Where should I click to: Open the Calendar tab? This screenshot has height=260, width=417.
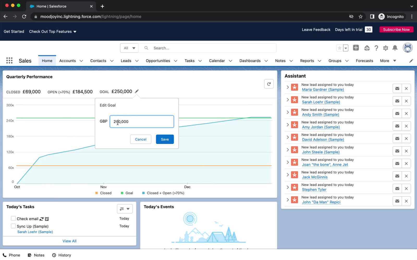(x=217, y=61)
